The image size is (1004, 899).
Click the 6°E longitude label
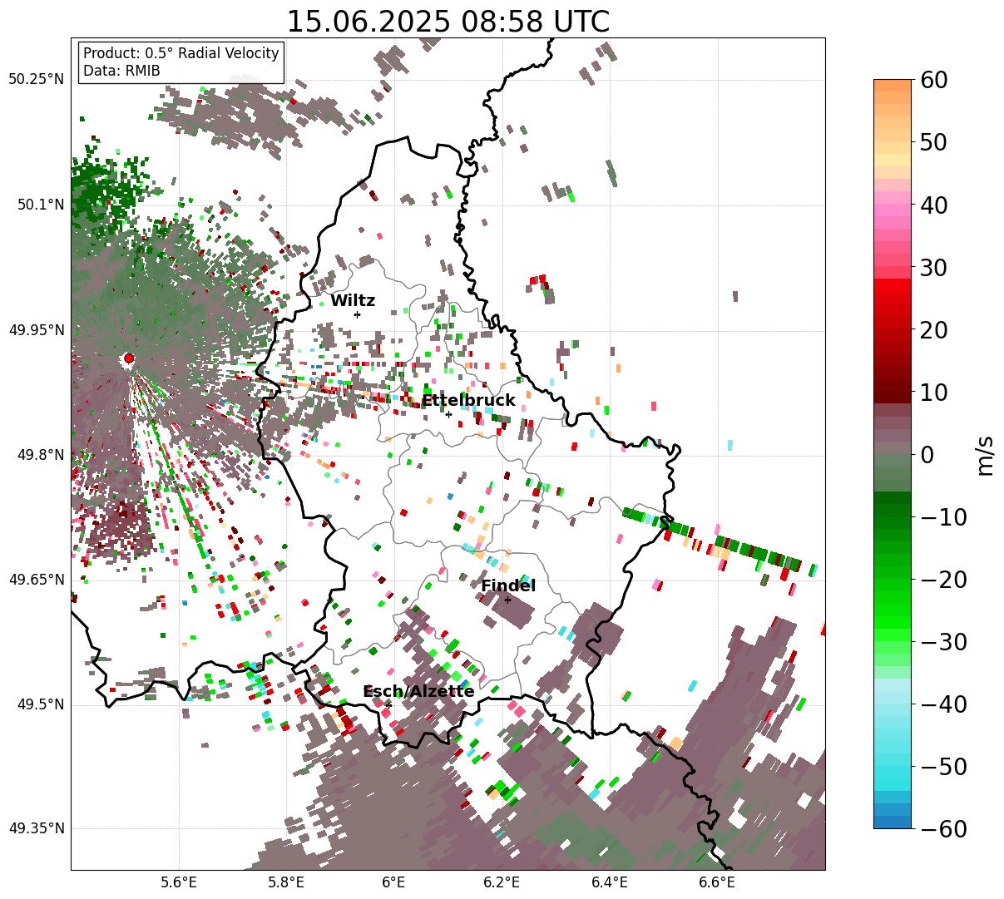pos(393,882)
